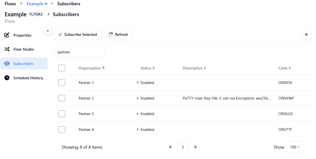Open the Show 100 items dropdown
Image resolution: width=316 pixels, height=159 pixels.
[x=295, y=147]
